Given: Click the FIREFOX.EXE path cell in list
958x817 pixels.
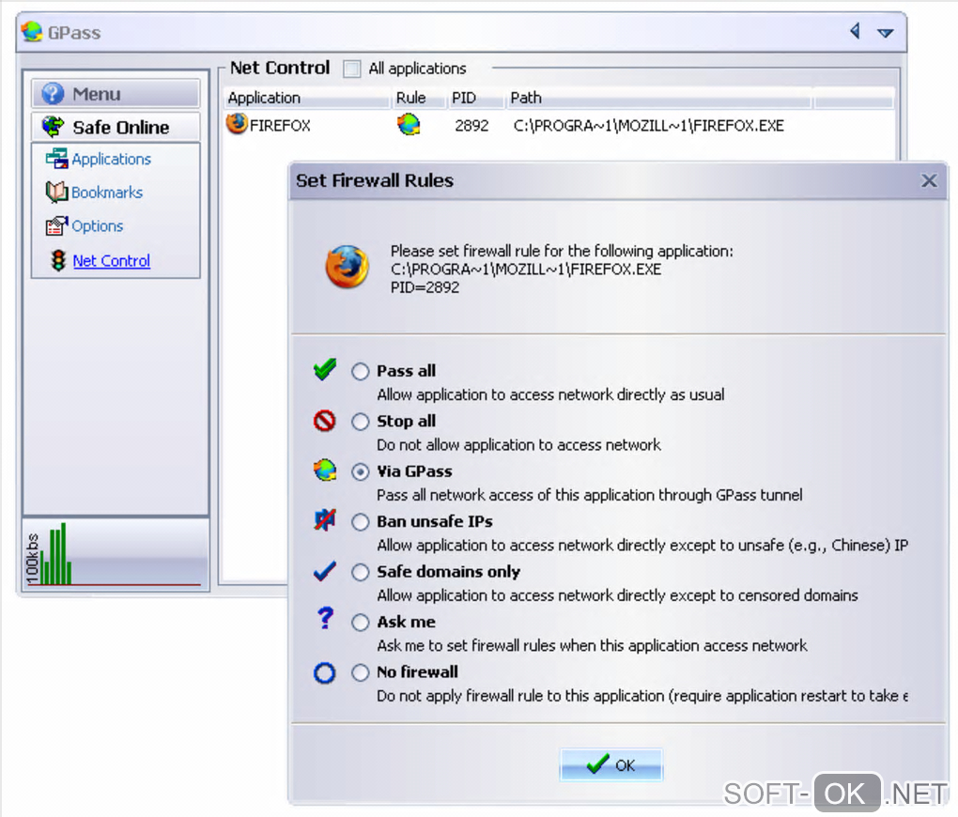Looking at the screenshot, I should point(648,126).
